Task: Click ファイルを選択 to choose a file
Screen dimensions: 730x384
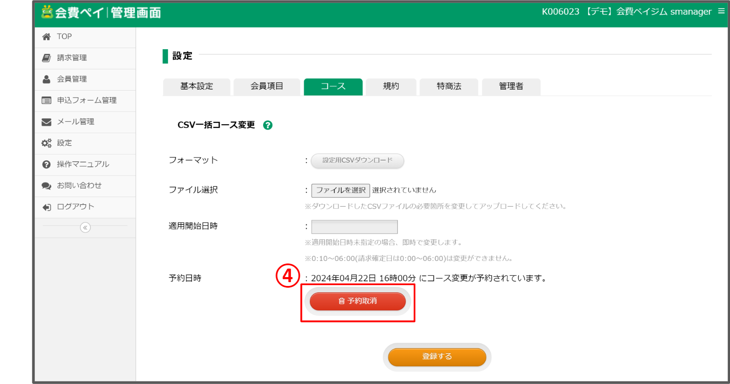Action: (340, 190)
